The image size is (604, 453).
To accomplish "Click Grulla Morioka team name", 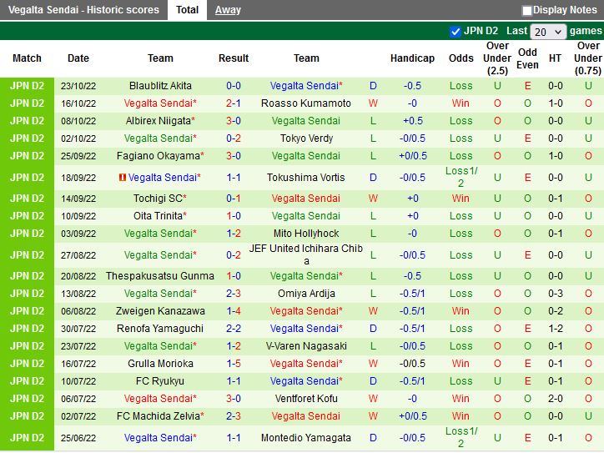I will point(160,363).
